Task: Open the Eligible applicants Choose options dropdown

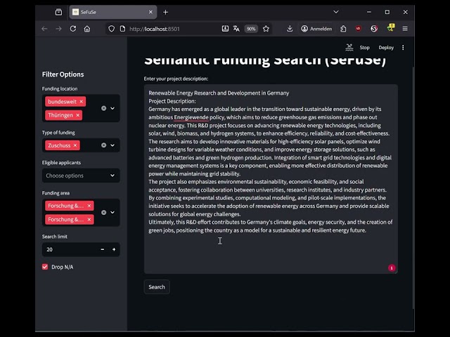Action: [x=81, y=176]
